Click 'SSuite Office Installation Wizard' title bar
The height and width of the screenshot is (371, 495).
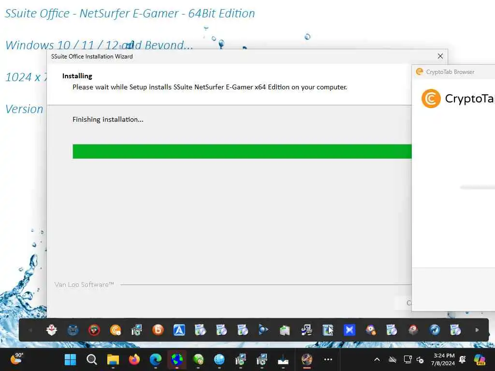tap(92, 57)
